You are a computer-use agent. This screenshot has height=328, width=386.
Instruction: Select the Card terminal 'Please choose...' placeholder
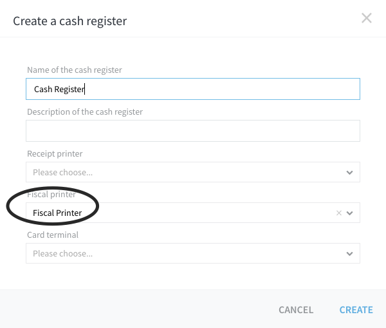coord(63,253)
